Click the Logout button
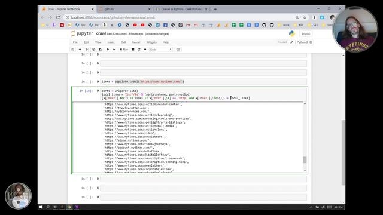Viewport: 383px width, 215px height. click(x=306, y=33)
